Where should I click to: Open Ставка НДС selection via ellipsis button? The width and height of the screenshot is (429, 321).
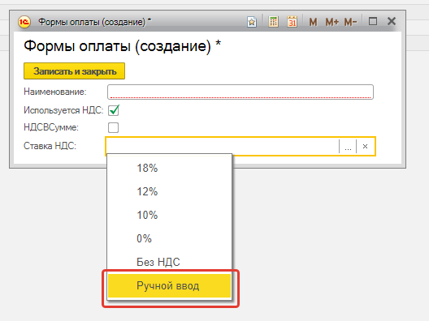[348, 147]
